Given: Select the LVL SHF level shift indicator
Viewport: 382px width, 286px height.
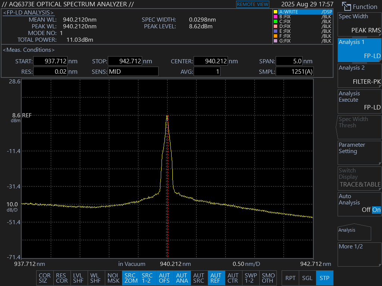Looking at the screenshot, I should [x=78, y=278].
